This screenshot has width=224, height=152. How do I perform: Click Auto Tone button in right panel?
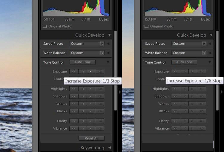[x=184, y=62]
